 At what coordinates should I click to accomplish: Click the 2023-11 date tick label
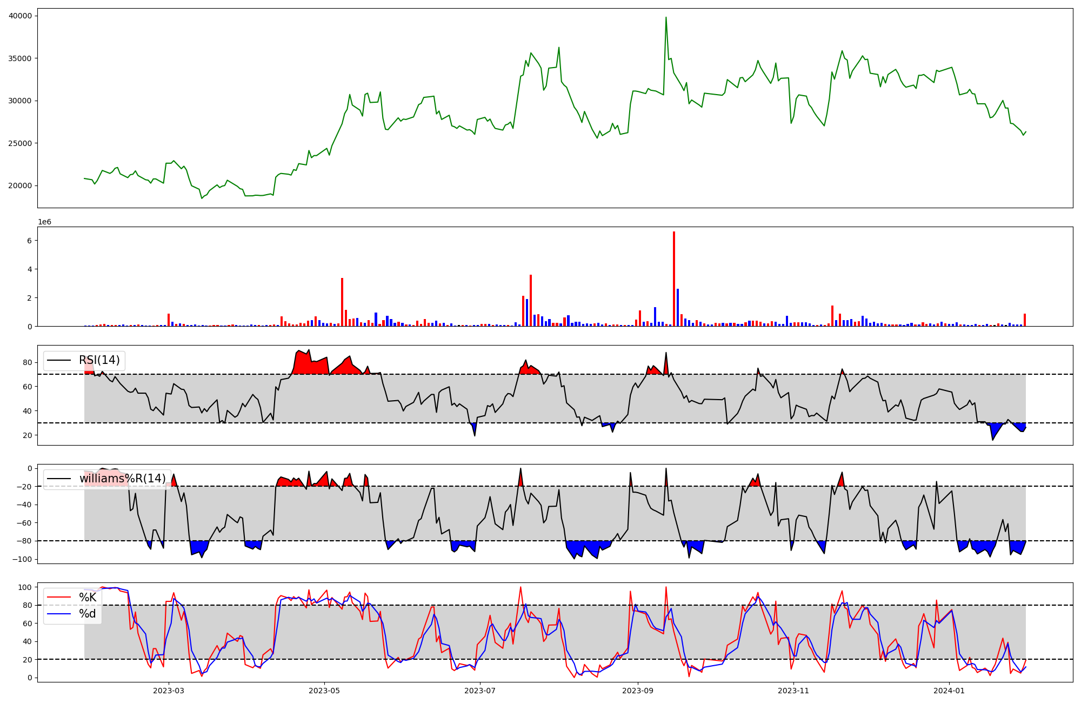point(793,691)
